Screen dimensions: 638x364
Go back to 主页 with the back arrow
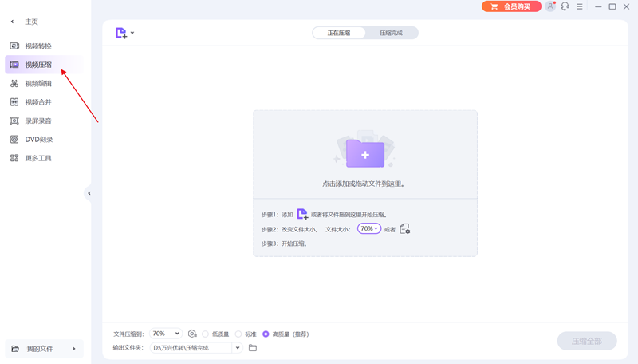coord(12,22)
